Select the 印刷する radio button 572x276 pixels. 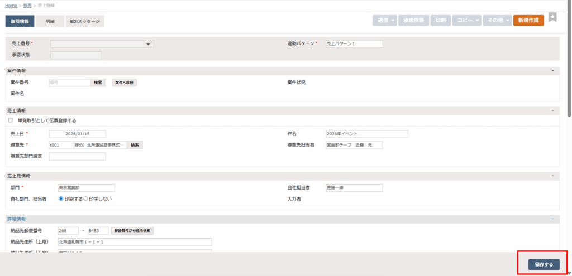coord(61,198)
